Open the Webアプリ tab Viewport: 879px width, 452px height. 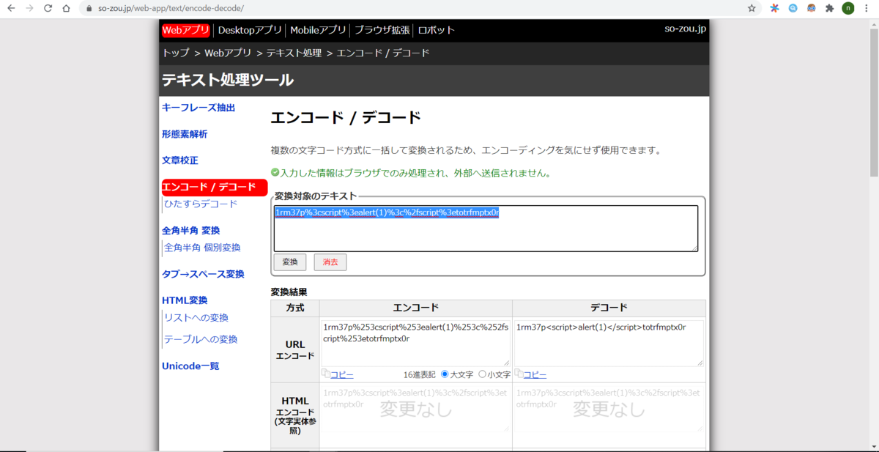click(186, 30)
